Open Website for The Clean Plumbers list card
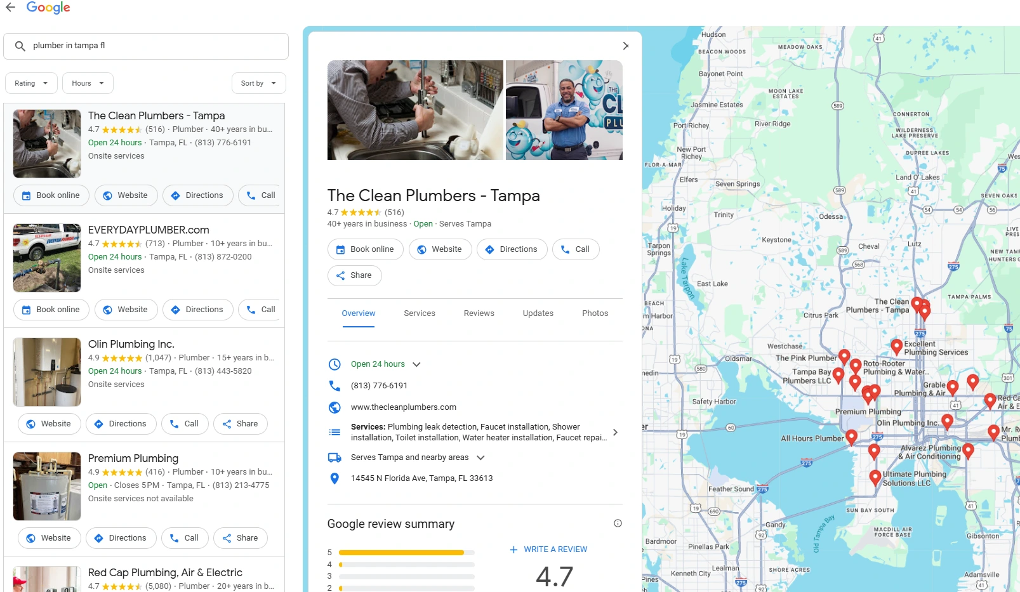 click(x=126, y=195)
